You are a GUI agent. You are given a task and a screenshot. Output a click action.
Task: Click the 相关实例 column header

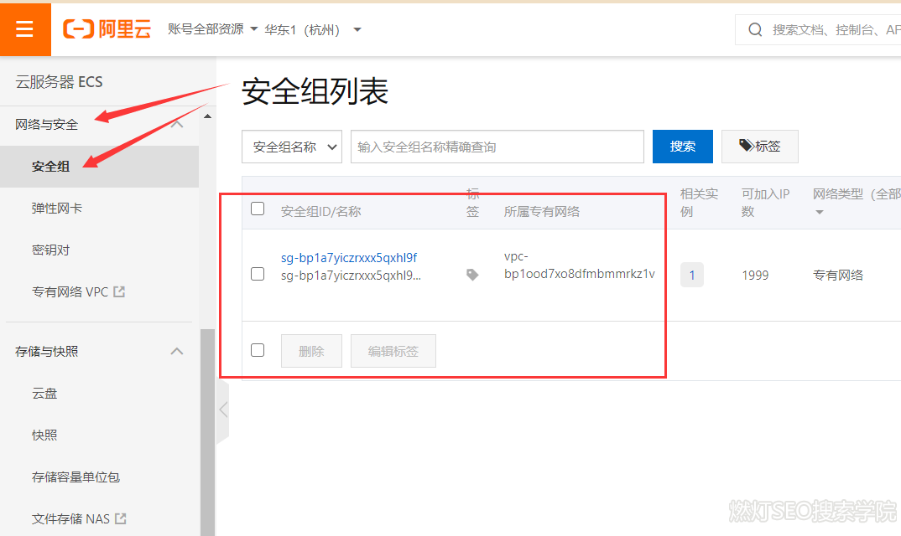699,203
